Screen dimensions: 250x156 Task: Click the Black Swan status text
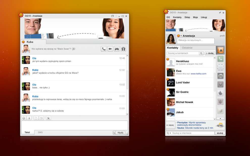point(51,49)
